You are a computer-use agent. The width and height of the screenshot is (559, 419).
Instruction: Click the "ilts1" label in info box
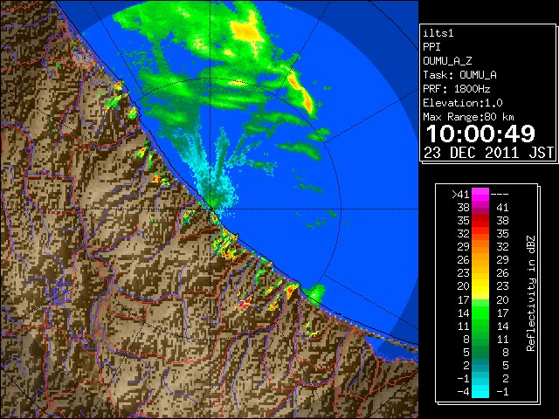tap(438, 33)
